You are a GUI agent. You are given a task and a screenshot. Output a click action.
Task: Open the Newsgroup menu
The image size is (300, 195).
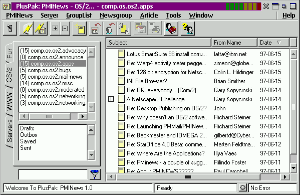point(116,16)
